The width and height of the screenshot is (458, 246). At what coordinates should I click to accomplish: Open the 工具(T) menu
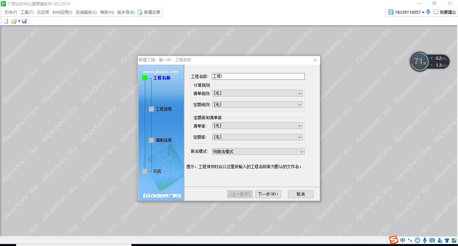tap(27, 12)
